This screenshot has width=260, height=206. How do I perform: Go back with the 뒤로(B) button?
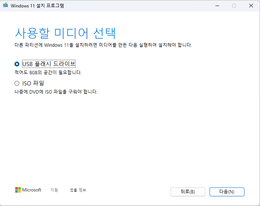pyautogui.click(x=188, y=192)
